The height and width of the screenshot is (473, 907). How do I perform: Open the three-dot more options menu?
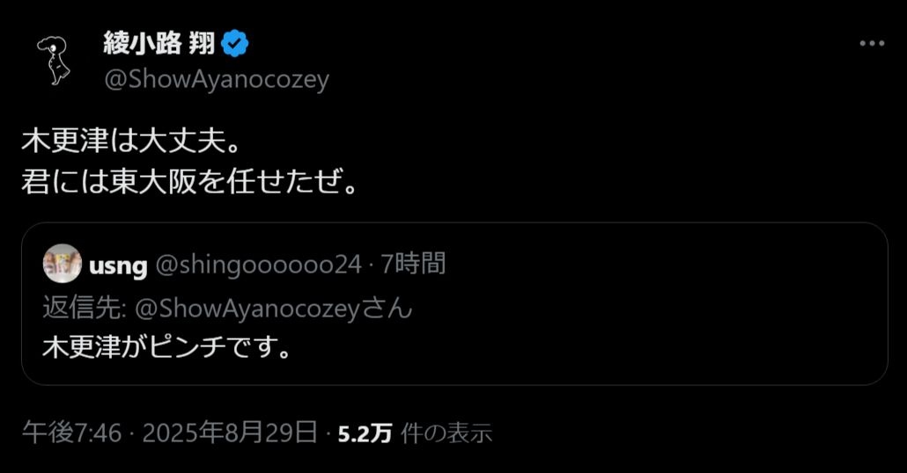[x=872, y=43]
